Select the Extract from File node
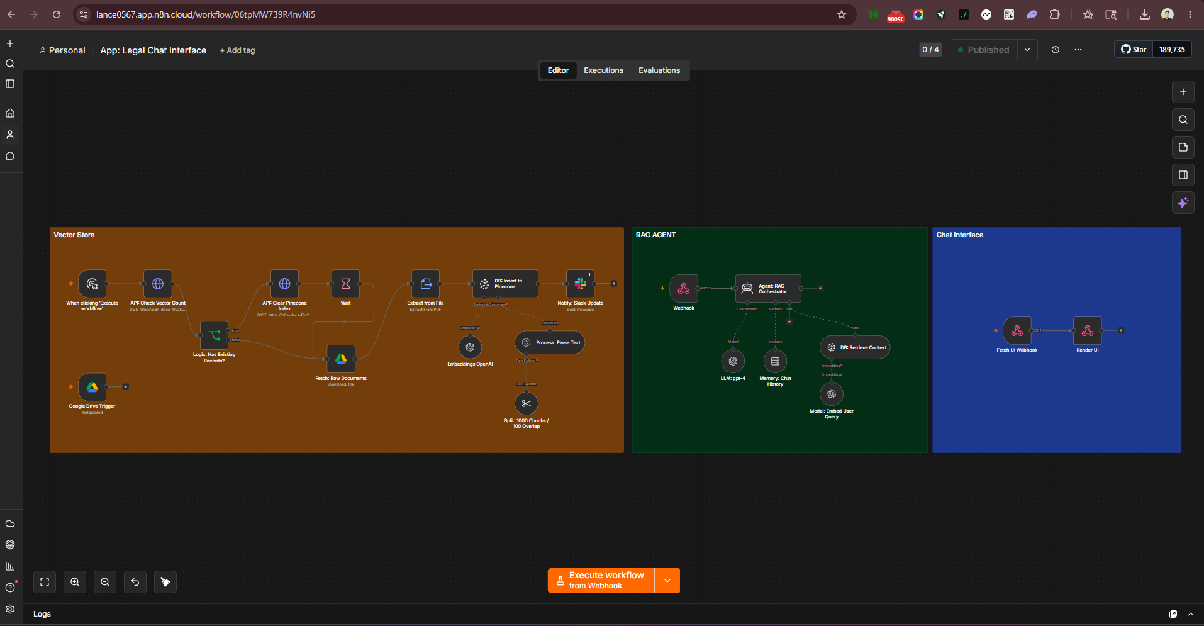This screenshot has width=1204, height=626. (x=425, y=284)
